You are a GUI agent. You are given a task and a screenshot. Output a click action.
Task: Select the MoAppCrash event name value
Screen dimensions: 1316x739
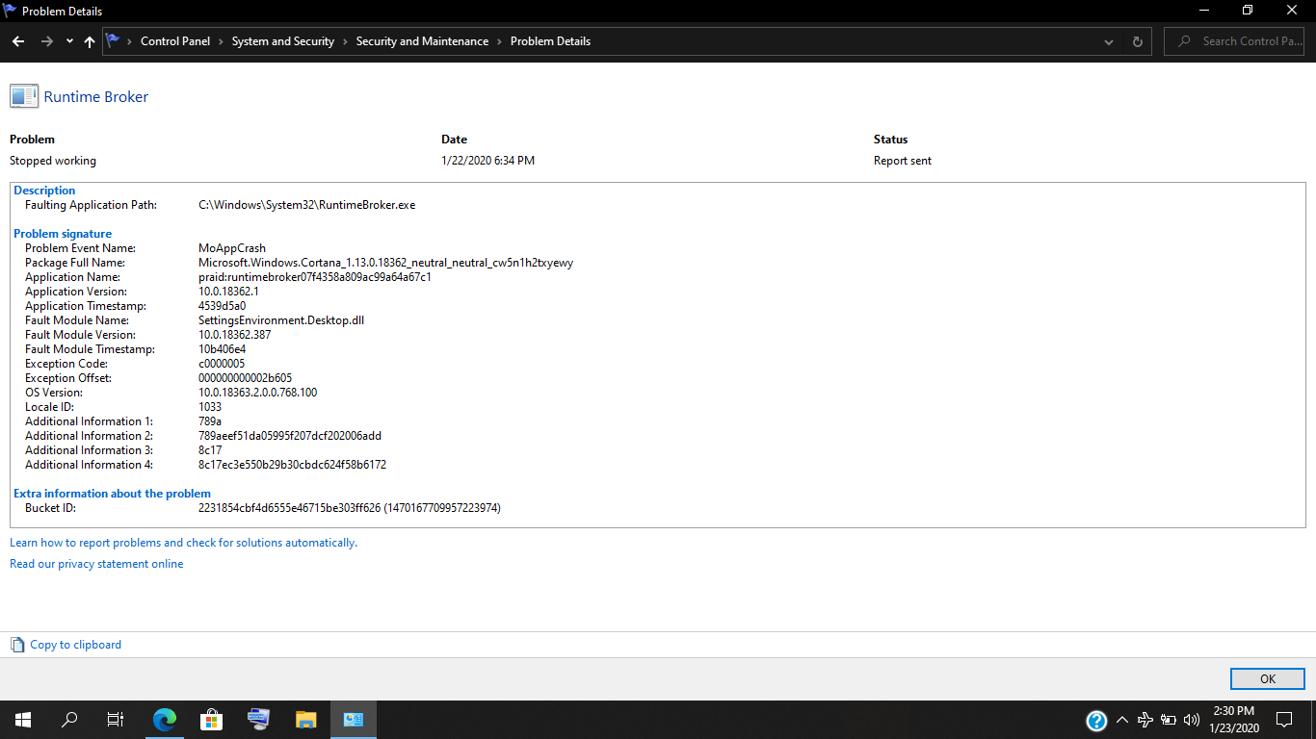pyautogui.click(x=232, y=248)
